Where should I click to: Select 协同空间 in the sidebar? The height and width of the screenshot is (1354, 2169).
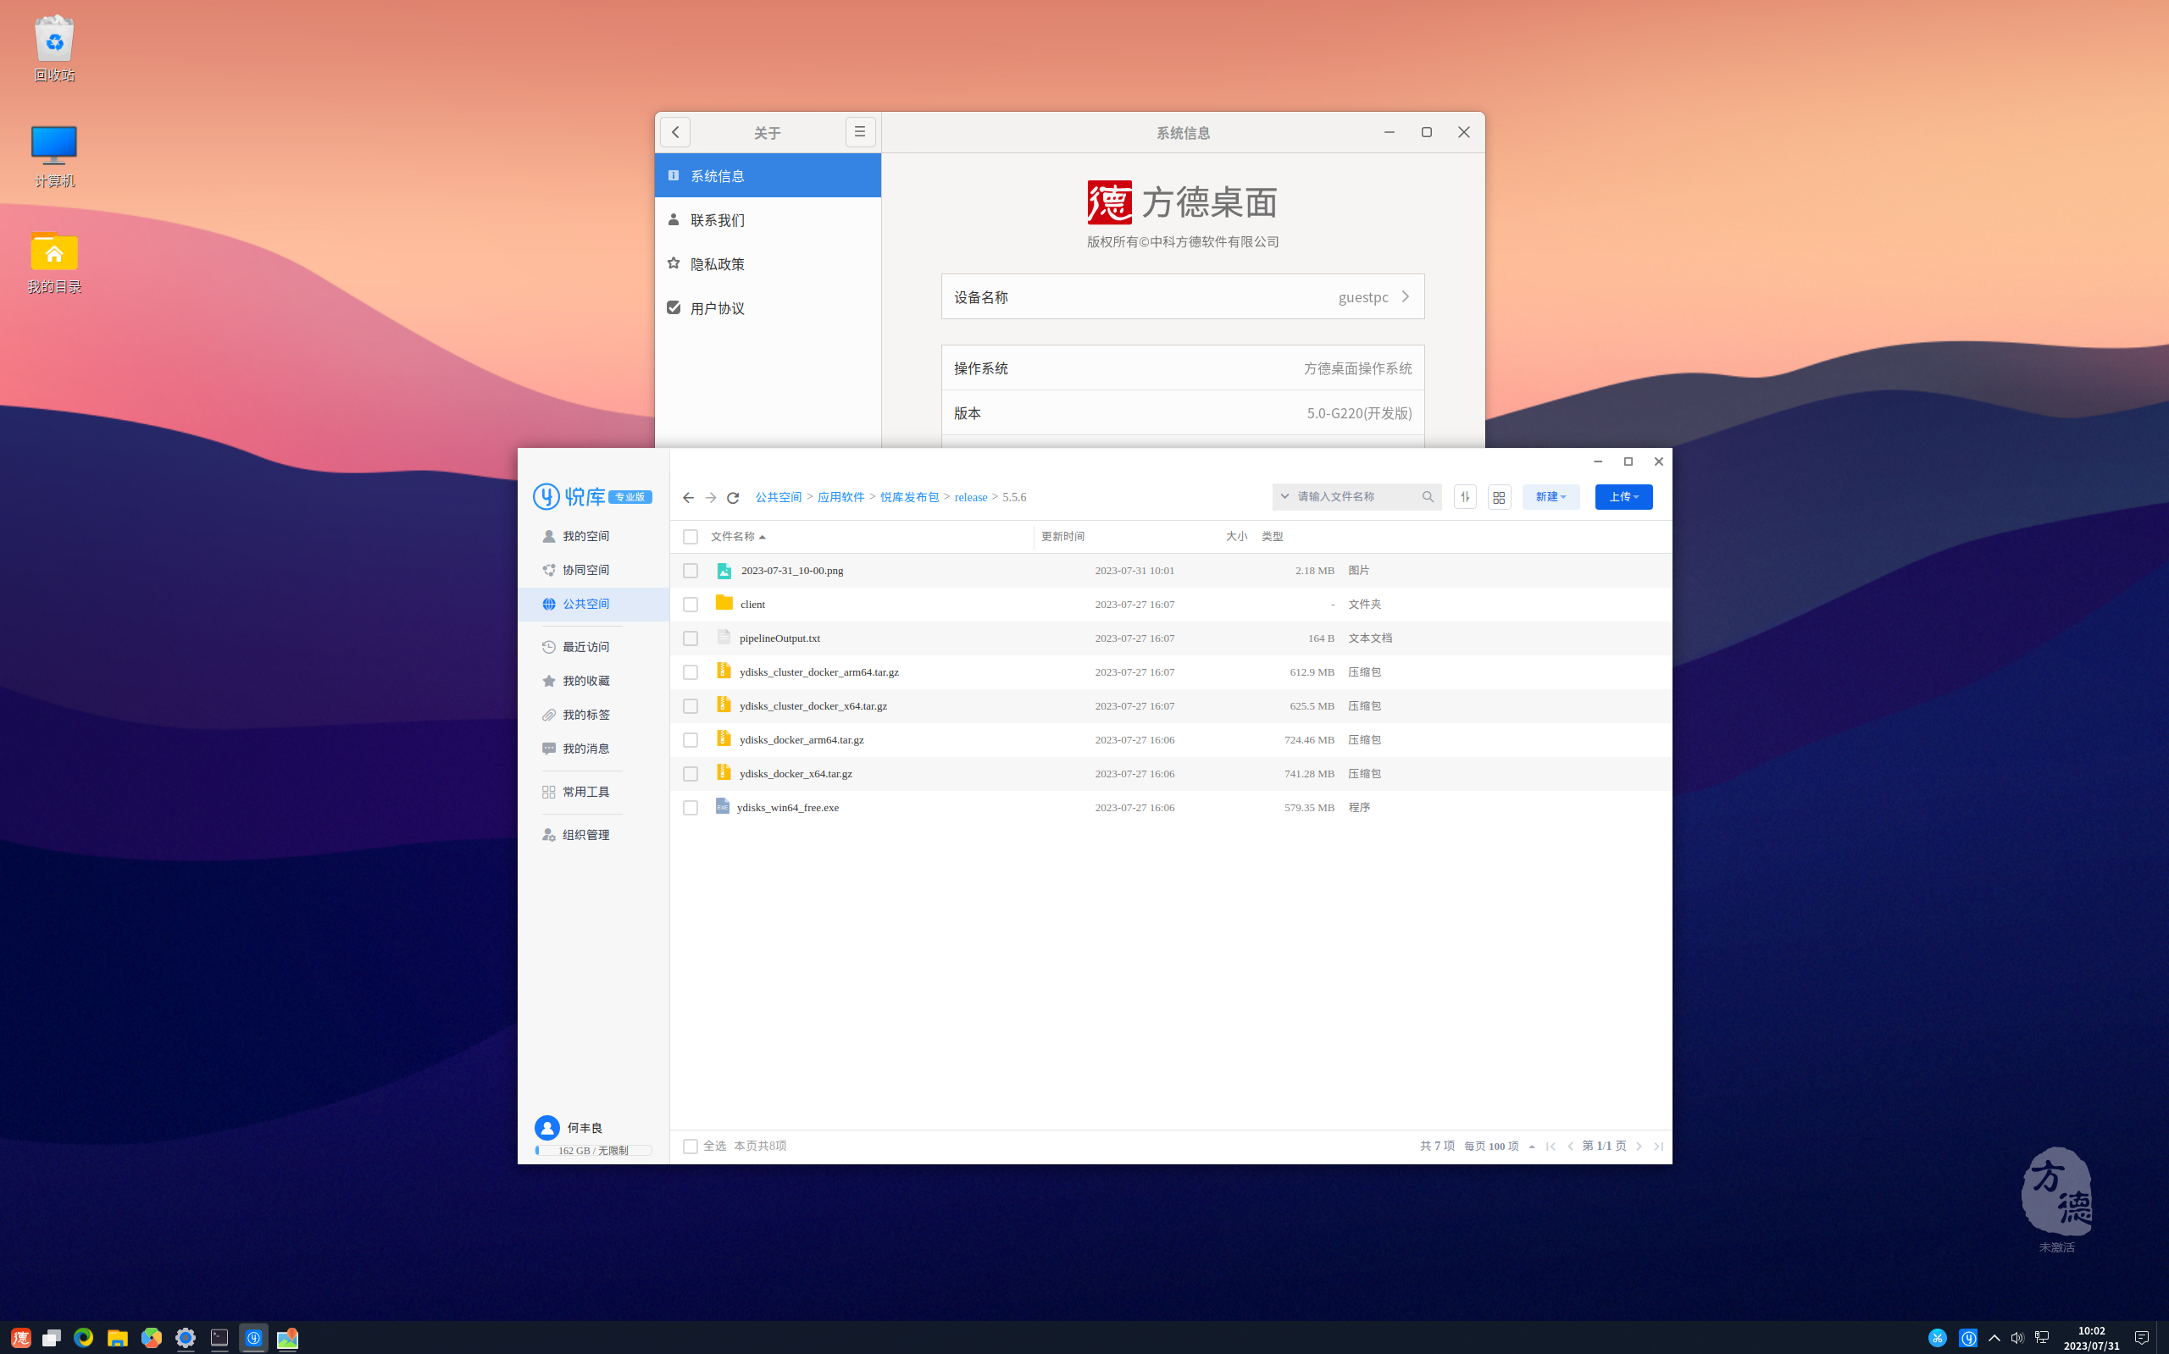(x=593, y=570)
